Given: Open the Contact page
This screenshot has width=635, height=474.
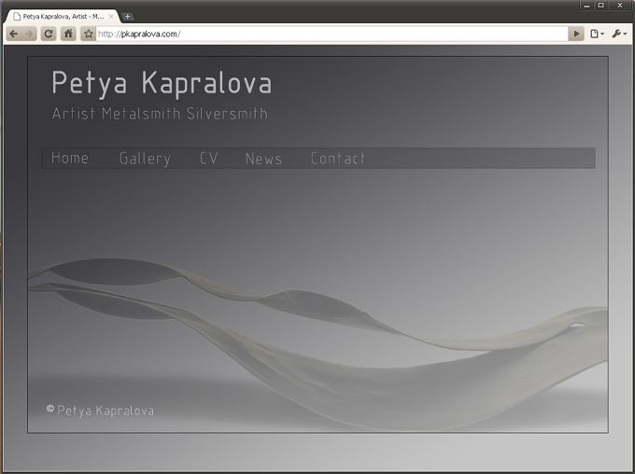Looking at the screenshot, I should [x=338, y=158].
